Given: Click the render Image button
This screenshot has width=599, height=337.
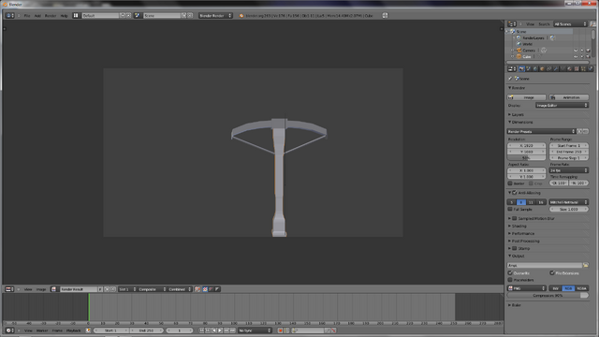Looking at the screenshot, I should 526,97.
